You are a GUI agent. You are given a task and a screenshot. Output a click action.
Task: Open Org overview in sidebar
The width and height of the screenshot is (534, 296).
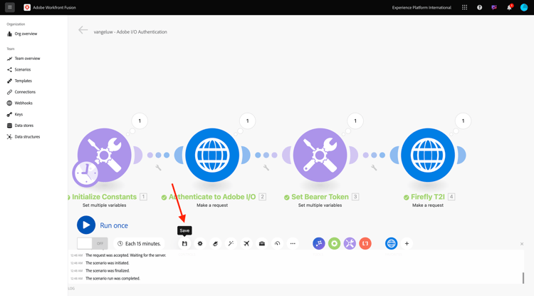click(x=22, y=34)
